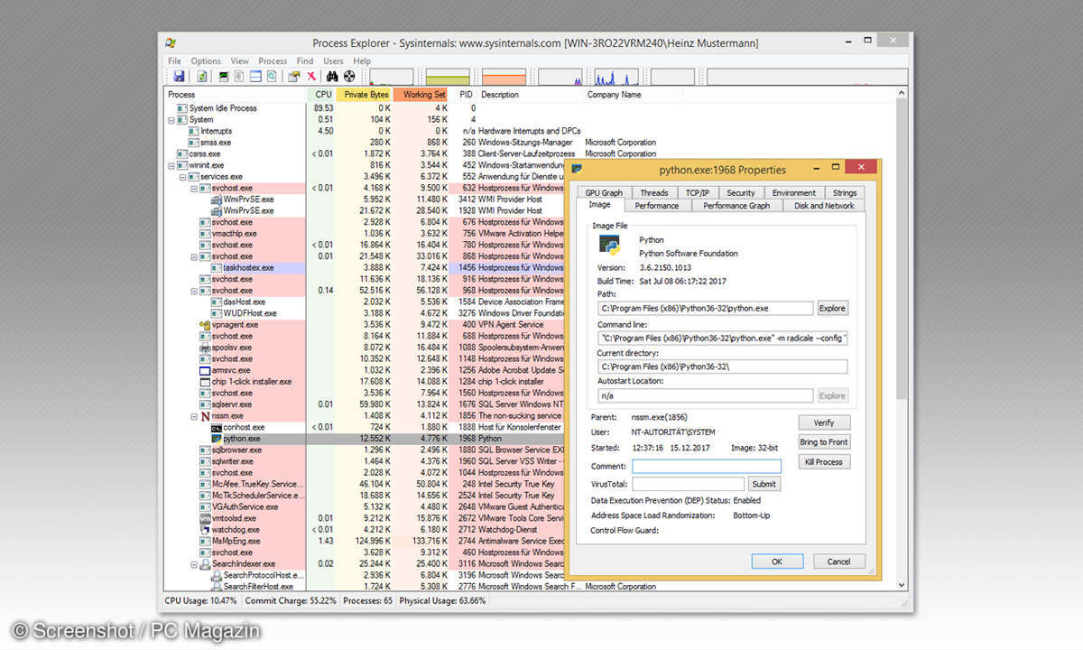Image resolution: width=1083 pixels, height=650 pixels.
Task: Collapse the wininit.exe tree node
Action: 171,165
